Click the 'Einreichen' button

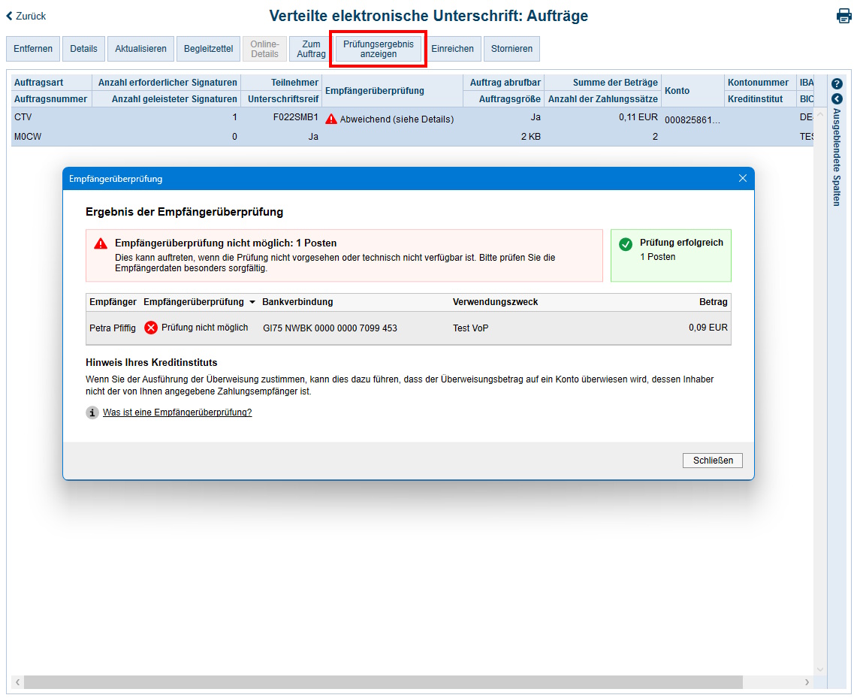click(x=454, y=48)
